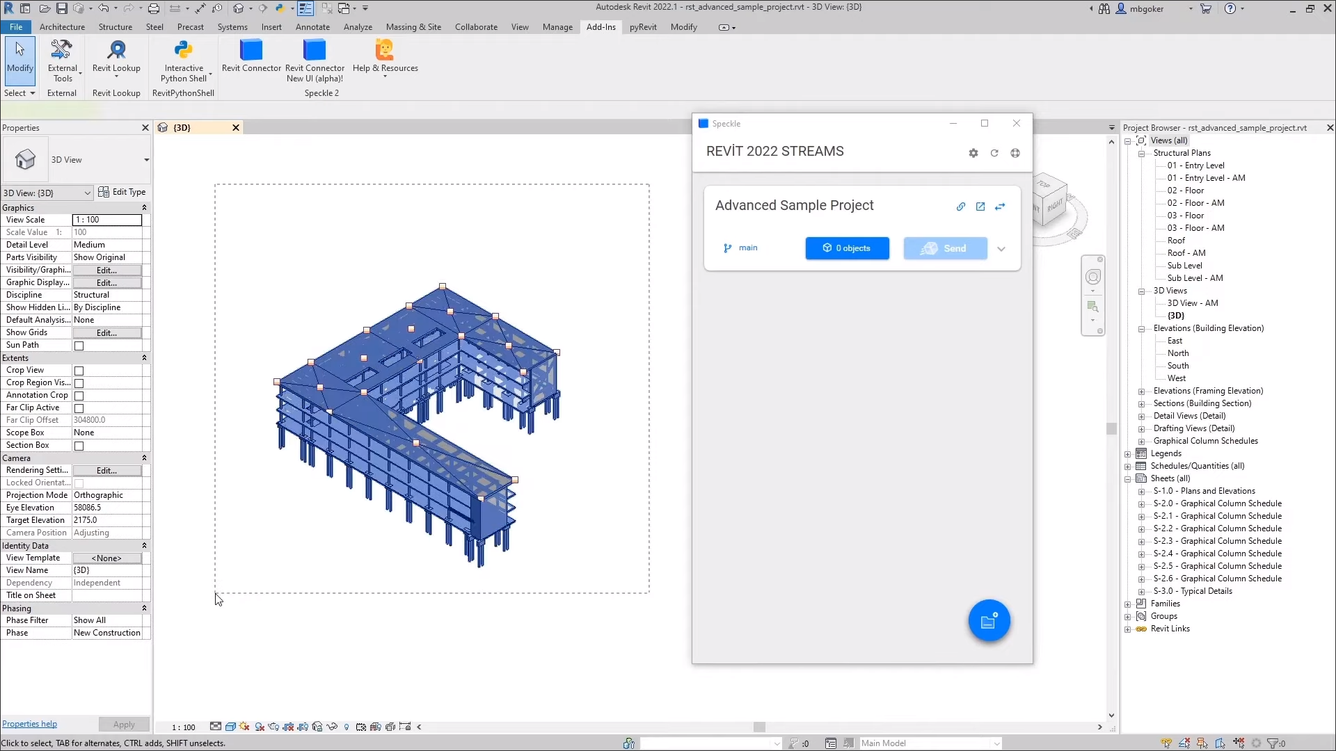
Task: Close the {3D} view tab
Action: [236, 127]
